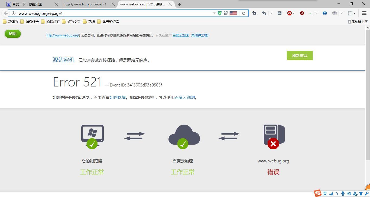370x197 pixels.
Task: Open the Adblock Plus extension icon
Action: point(290,13)
